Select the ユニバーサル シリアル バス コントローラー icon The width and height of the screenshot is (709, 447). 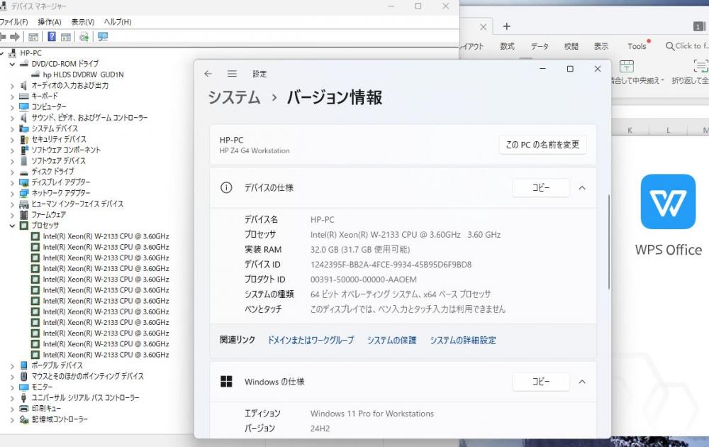(x=24, y=397)
